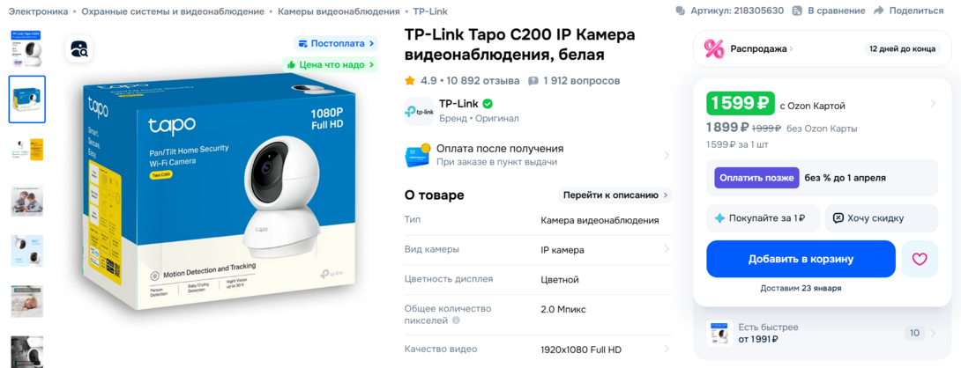Image resolution: width=961 pixels, height=368 pixels.
Task: Add product to favorites with heart icon
Action: pos(920,259)
